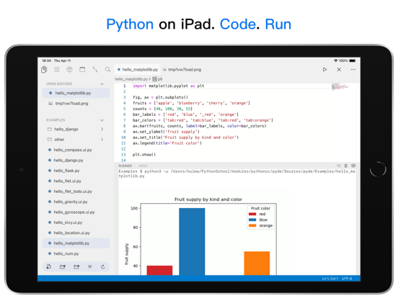Open the more options ellipsis menu

353,69
